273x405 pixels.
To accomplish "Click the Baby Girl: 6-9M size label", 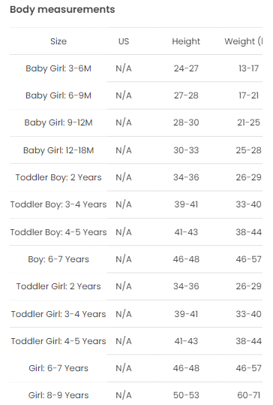I will (58, 95).
